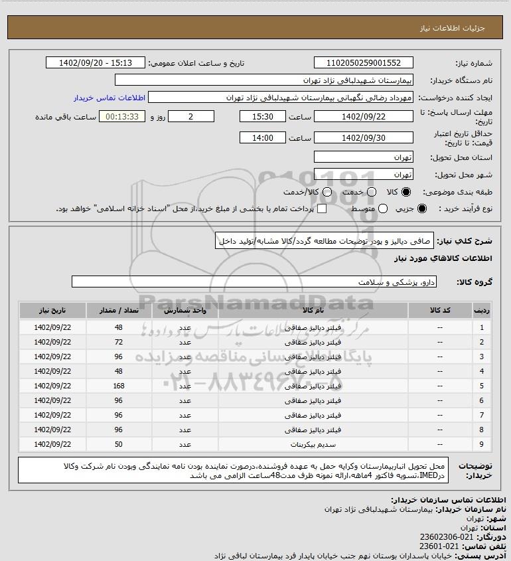Click the remaining time countdown 00:13:33

pos(122,117)
